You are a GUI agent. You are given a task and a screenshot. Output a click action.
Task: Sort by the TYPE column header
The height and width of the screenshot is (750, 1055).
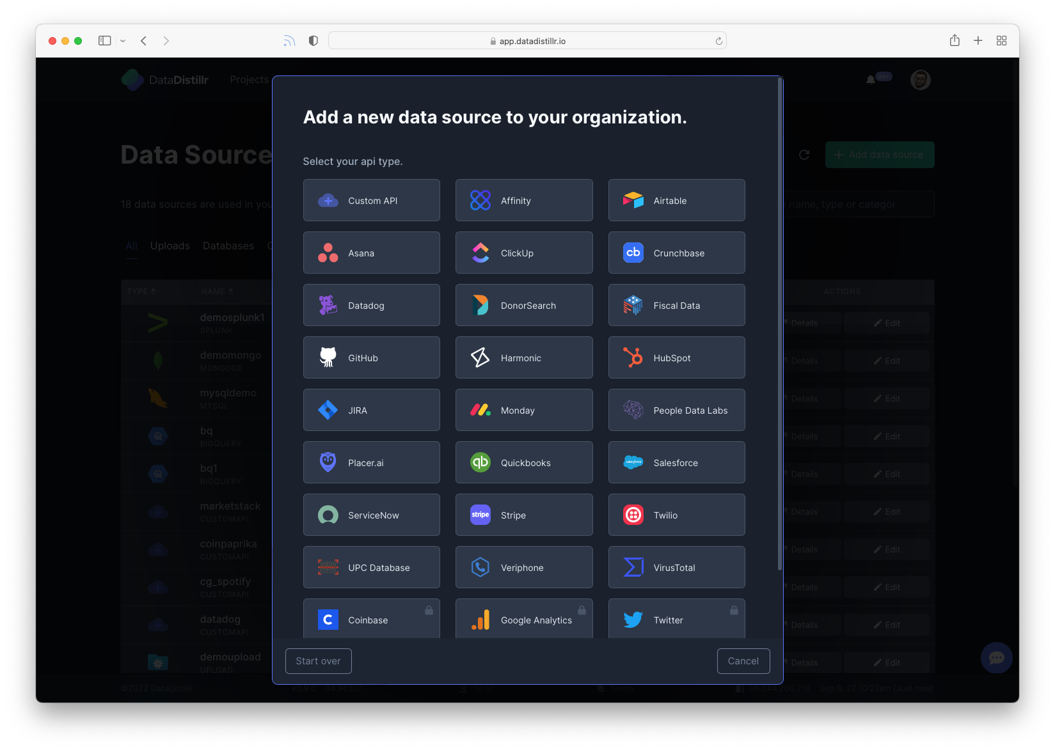141,292
